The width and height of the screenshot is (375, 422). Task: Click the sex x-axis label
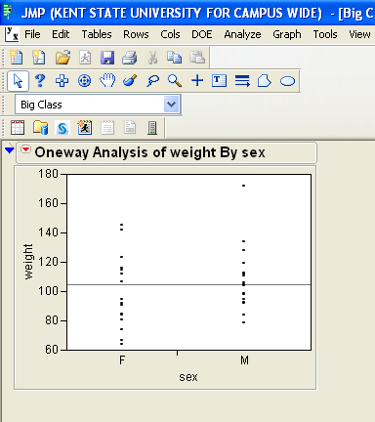pos(188,377)
